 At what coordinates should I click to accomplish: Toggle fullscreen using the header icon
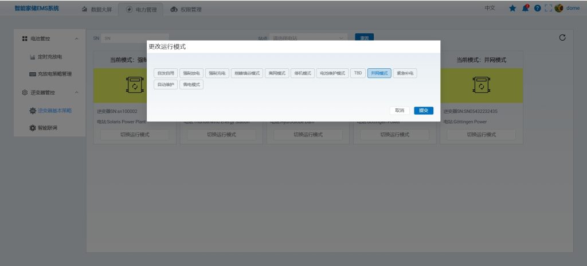pyautogui.click(x=547, y=9)
